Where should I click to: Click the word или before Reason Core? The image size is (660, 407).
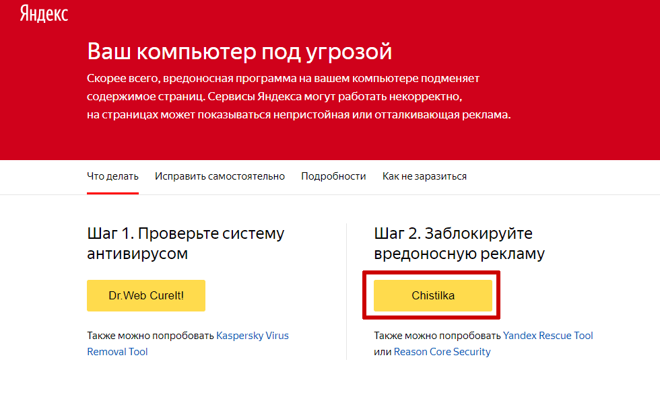383,352
